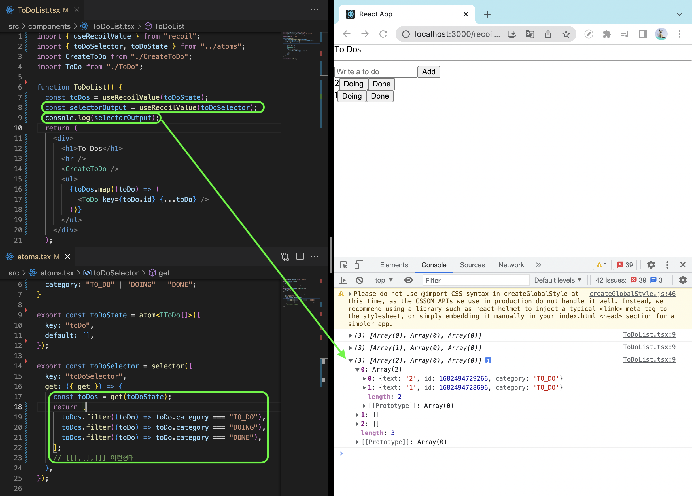Open live expression with the eye icon

408,280
